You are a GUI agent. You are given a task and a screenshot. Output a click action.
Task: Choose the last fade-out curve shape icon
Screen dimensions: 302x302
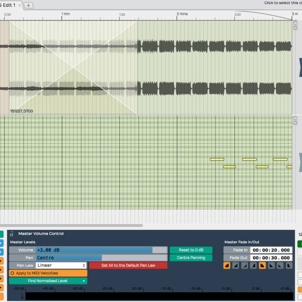(289, 266)
